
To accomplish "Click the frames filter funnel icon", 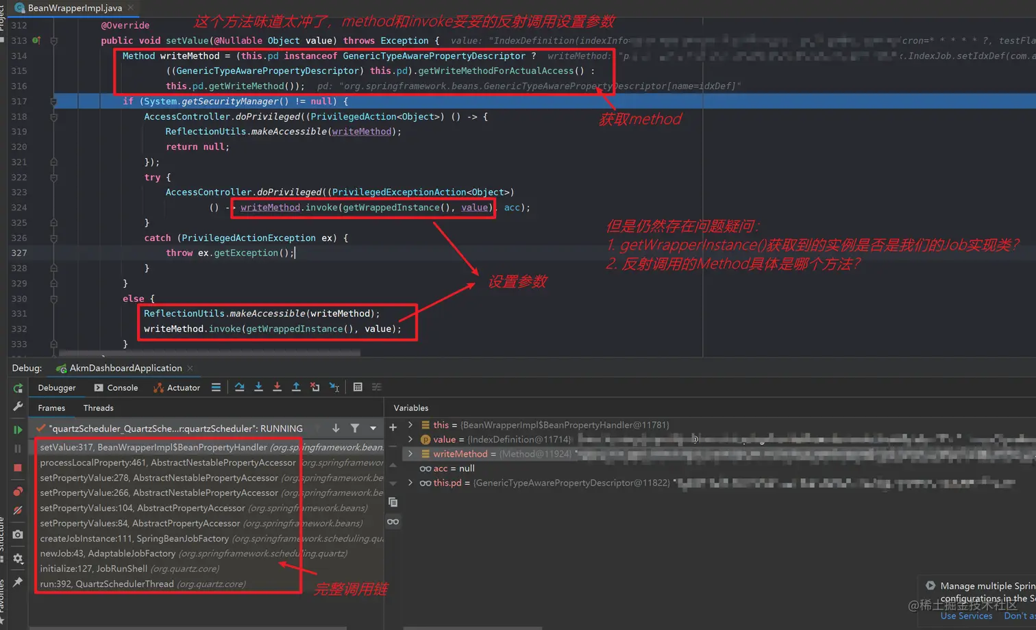I will coord(355,428).
